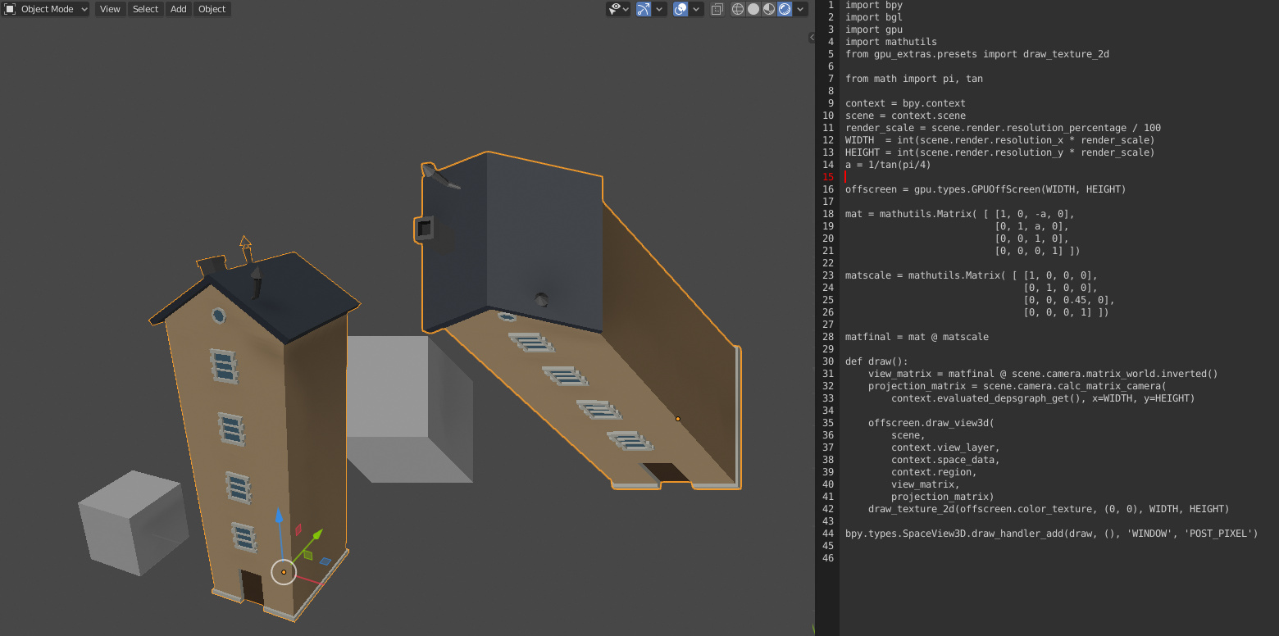
Task: Click the small green plane handle on the gizmo
Action: (x=308, y=554)
